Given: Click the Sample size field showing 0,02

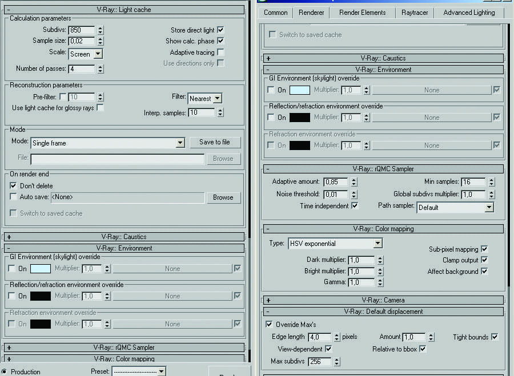Looking at the screenshot, I should point(82,41).
